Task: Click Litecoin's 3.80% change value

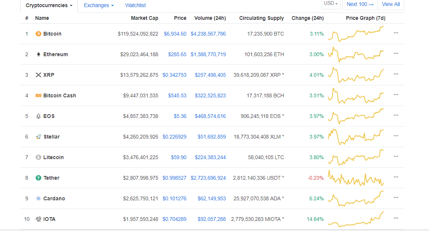Action: pos(316,157)
